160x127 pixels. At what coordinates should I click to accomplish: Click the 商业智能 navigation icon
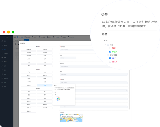(x=61, y=37)
